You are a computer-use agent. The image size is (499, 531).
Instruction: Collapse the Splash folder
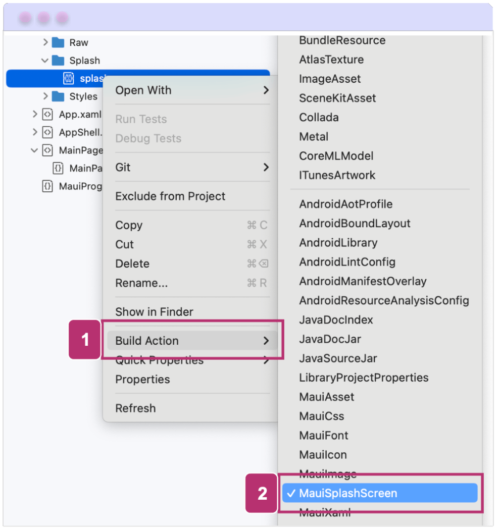(x=45, y=61)
